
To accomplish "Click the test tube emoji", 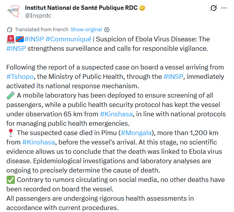I will [11, 95].
